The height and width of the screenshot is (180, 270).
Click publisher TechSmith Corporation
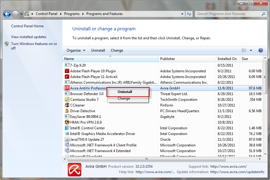tap(179, 100)
